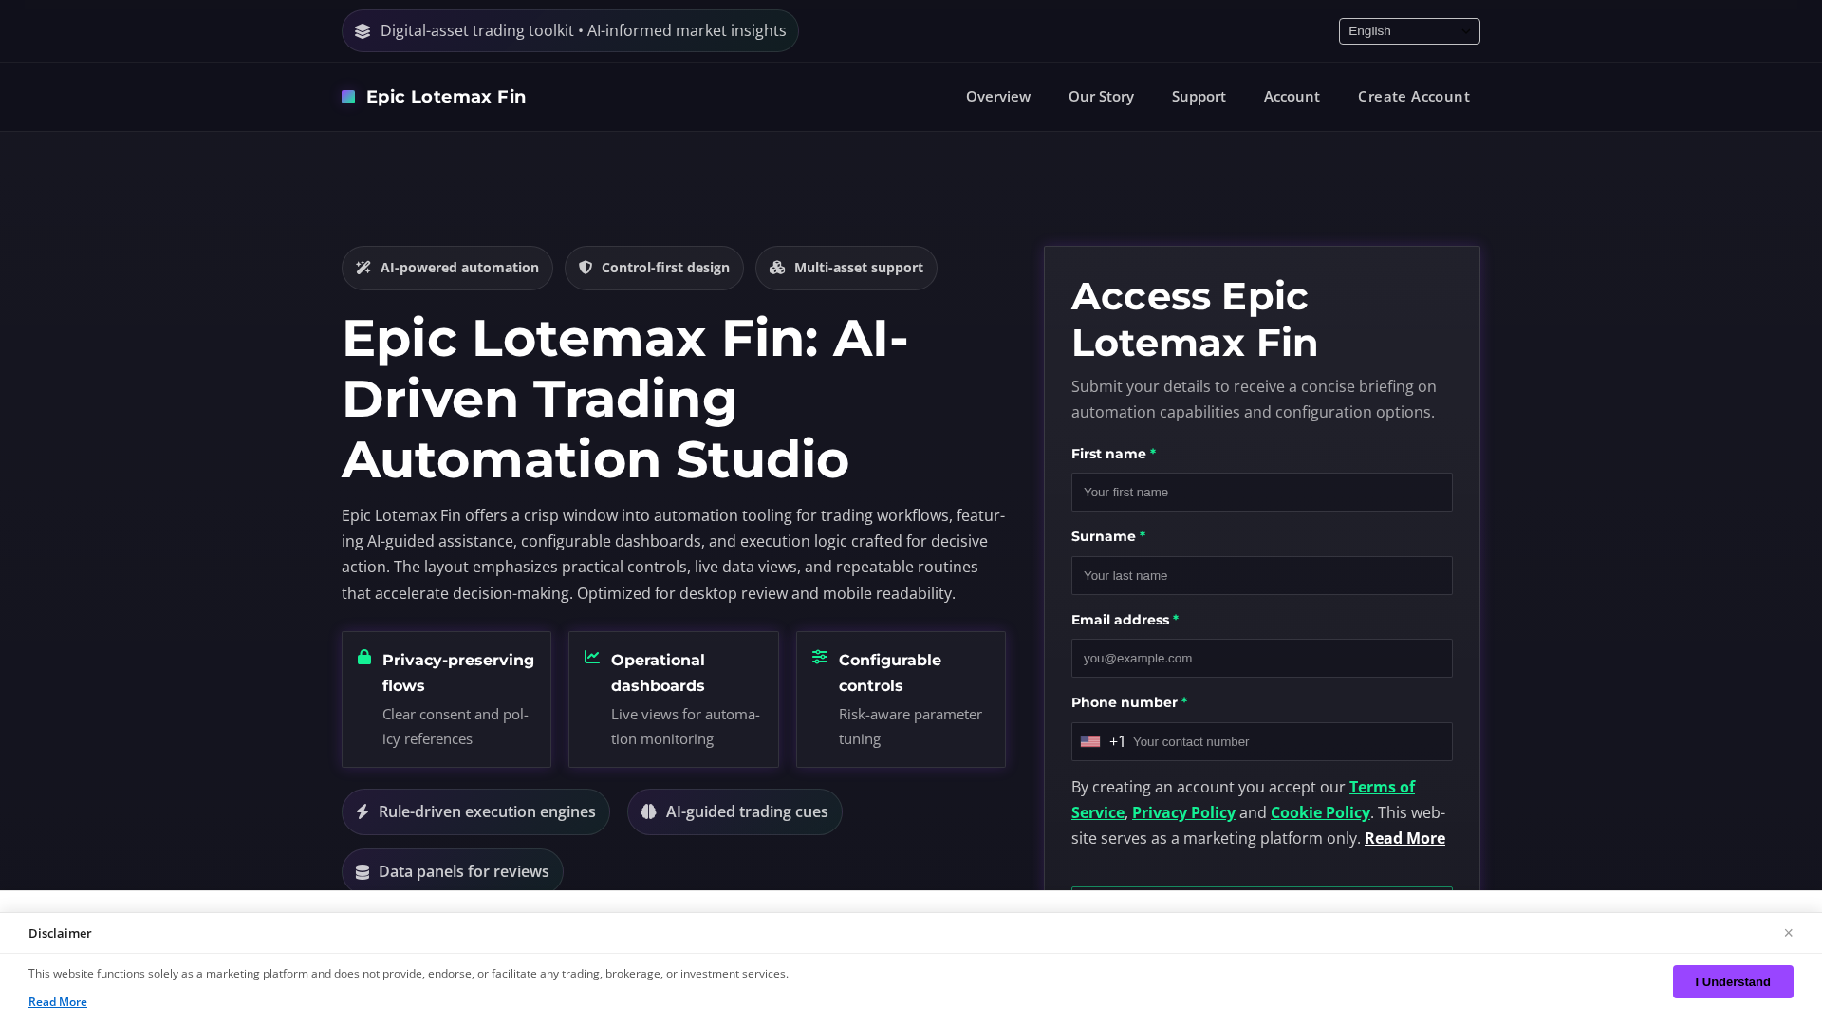Viewport: 1822px width, 1025px height.
Task: Click the magic wand AI-powered automation icon
Action: coord(363,268)
